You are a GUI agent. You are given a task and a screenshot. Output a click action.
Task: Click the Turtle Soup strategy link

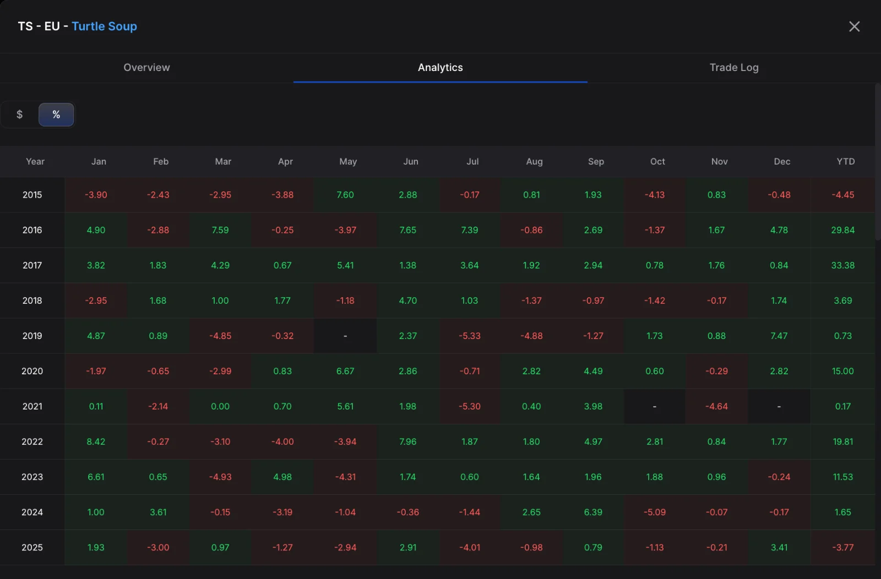104,26
